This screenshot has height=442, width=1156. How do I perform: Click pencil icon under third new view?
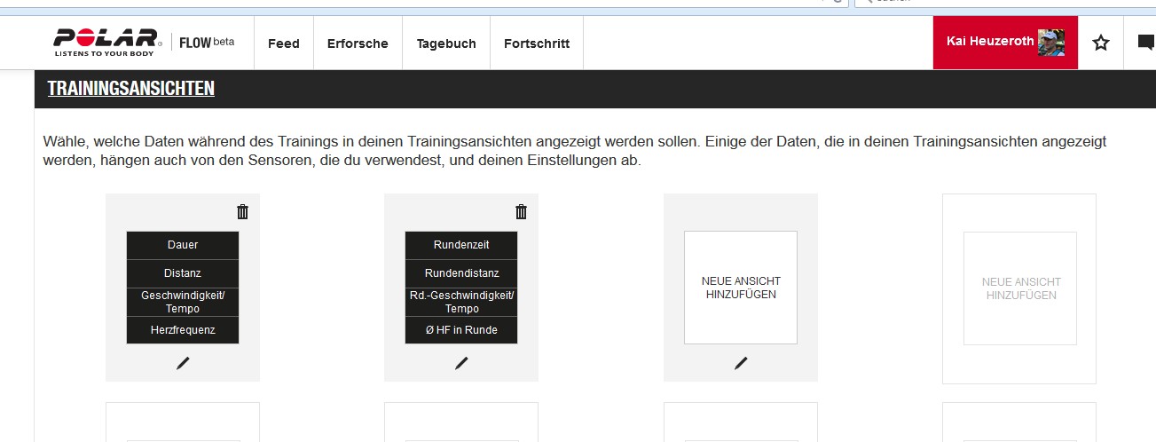(x=741, y=363)
